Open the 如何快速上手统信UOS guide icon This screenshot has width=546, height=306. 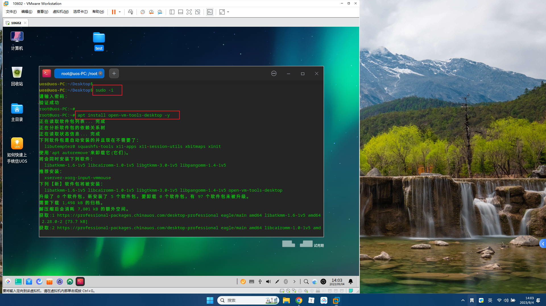[x=17, y=150]
